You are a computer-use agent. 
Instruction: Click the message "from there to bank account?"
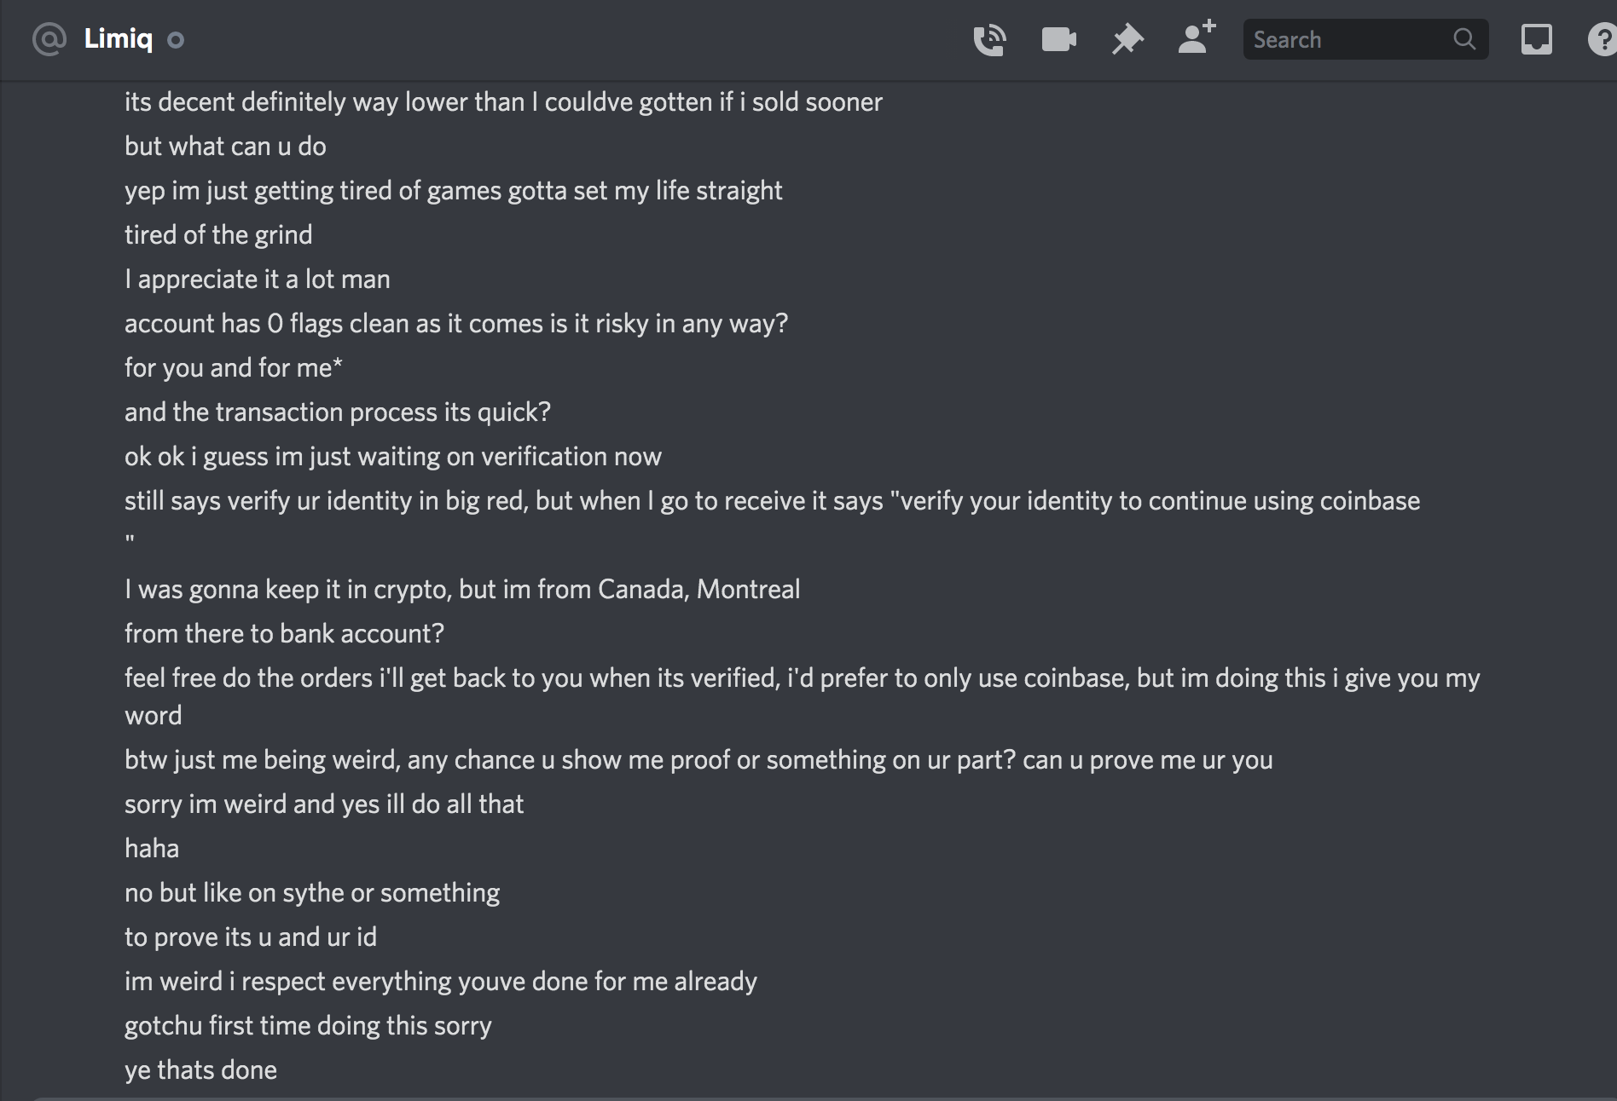pos(284,633)
